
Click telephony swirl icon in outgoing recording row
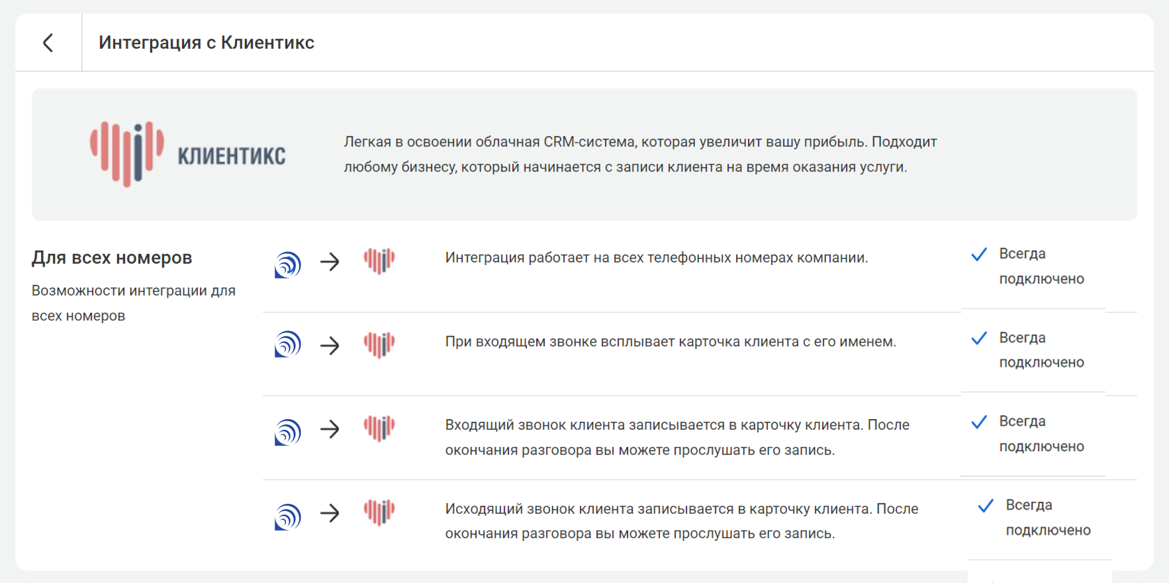pos(288,517)
